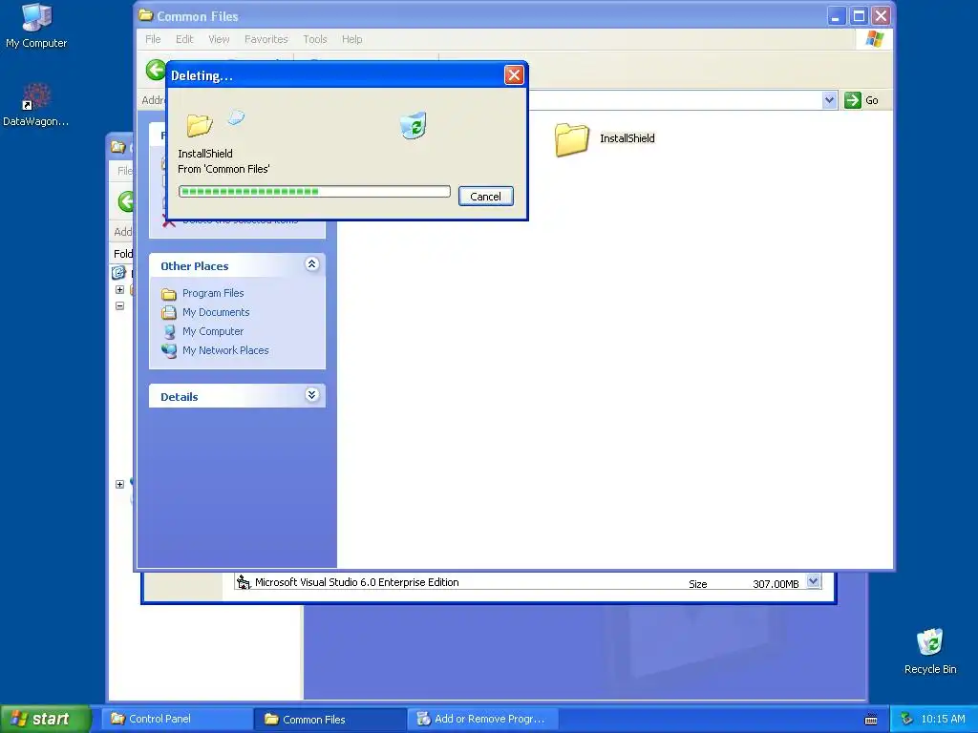
Task: Click the on-screen keyboard tray icon
Action: click(871, 720)
